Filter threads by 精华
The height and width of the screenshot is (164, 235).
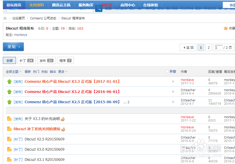pyautogui.click(x=53, y=72)
